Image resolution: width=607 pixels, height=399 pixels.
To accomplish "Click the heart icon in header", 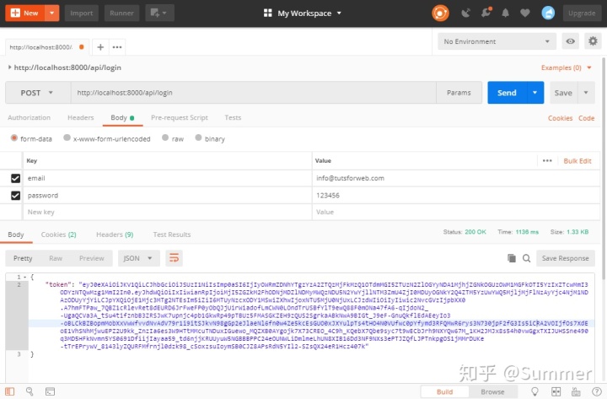I will click(525, 13).
